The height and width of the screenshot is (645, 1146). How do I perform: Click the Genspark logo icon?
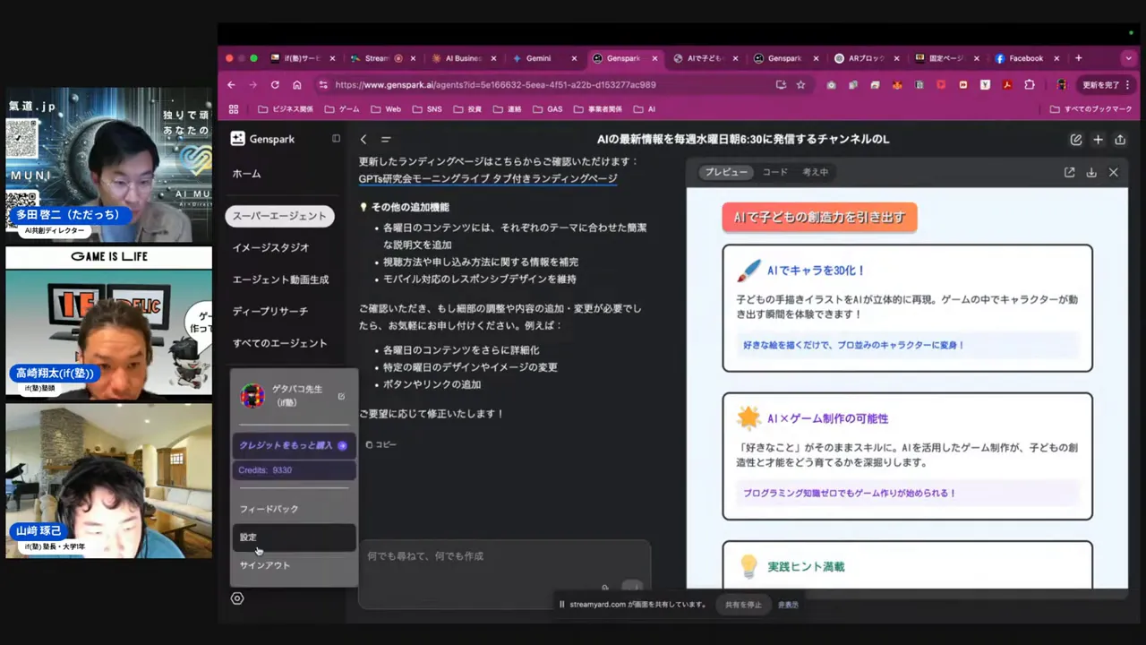pyautogui.click(x=237, y=139)
